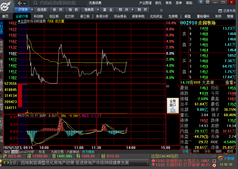The width and height of the screenshot is (238, 169).
Task: Select the 主题诊断 side tab
Action: coord(2,85)
